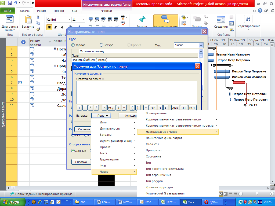Click the Manual scheduling pushpin icon
Image resolution: width=275 pixels, height=206 pixels.
coord(142,19)
